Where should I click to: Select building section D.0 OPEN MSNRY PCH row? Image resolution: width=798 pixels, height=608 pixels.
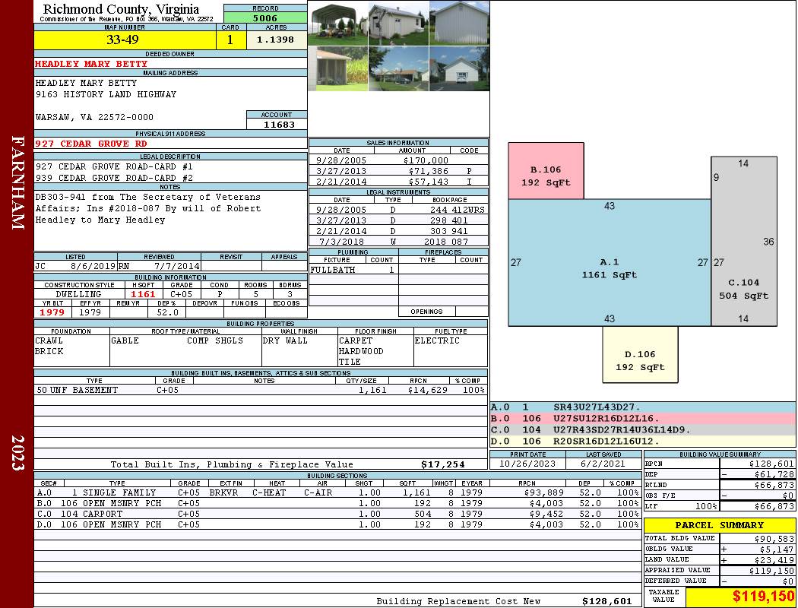point(337,524)
